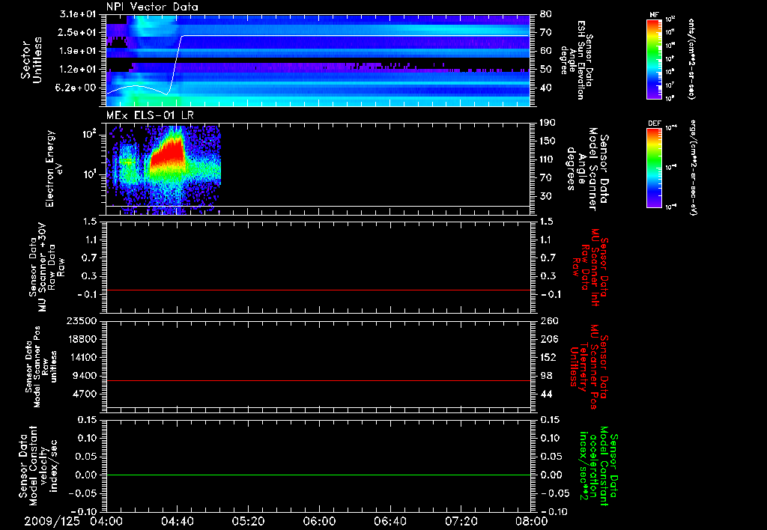767x530 pixels.
Task: Click the "110" scanner angle tick
Action: pyautogui.click(x=548, y=159)
